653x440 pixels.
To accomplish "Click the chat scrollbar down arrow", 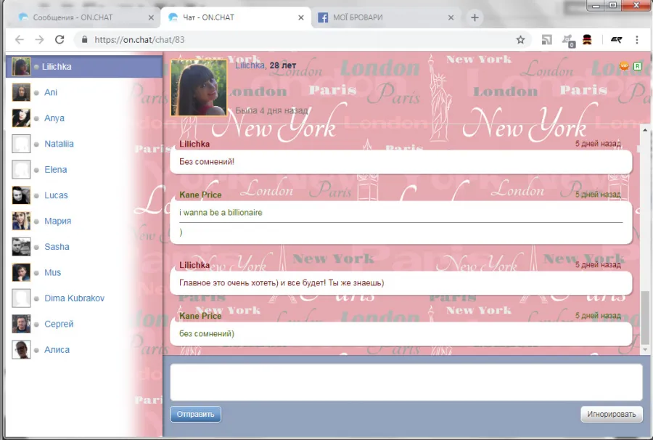I will click(x=645, y=349).
